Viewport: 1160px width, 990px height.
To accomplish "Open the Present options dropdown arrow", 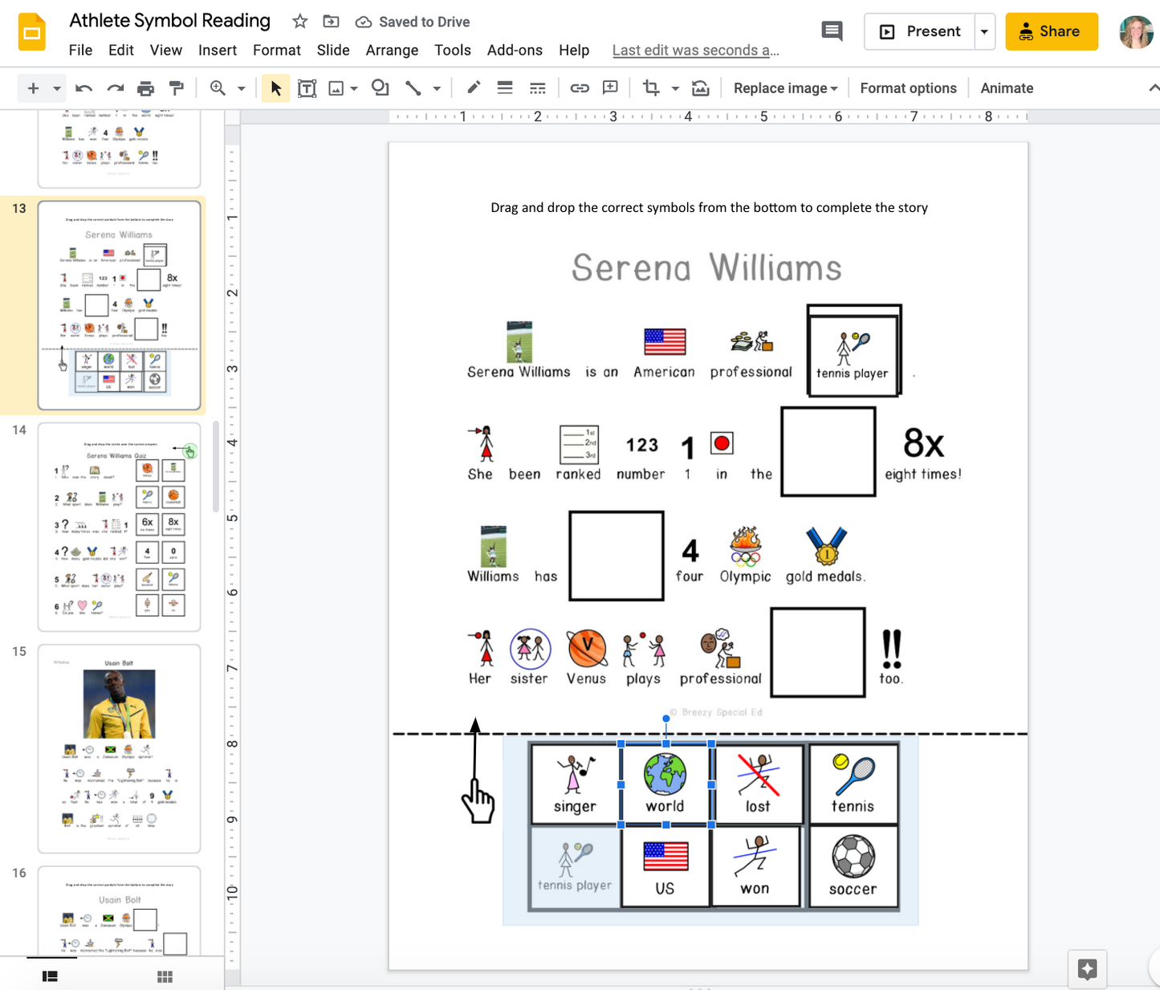I will click(x=984, y=32).
